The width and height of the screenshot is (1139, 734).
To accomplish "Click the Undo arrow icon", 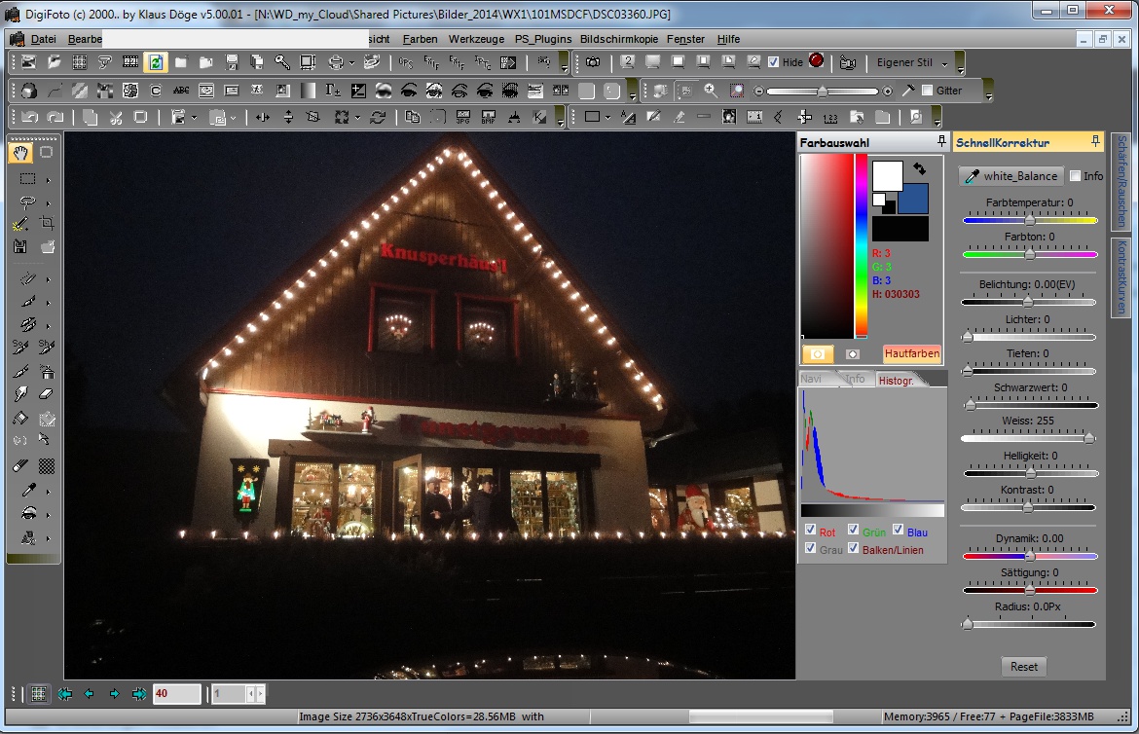I will [x=29, y=117].
